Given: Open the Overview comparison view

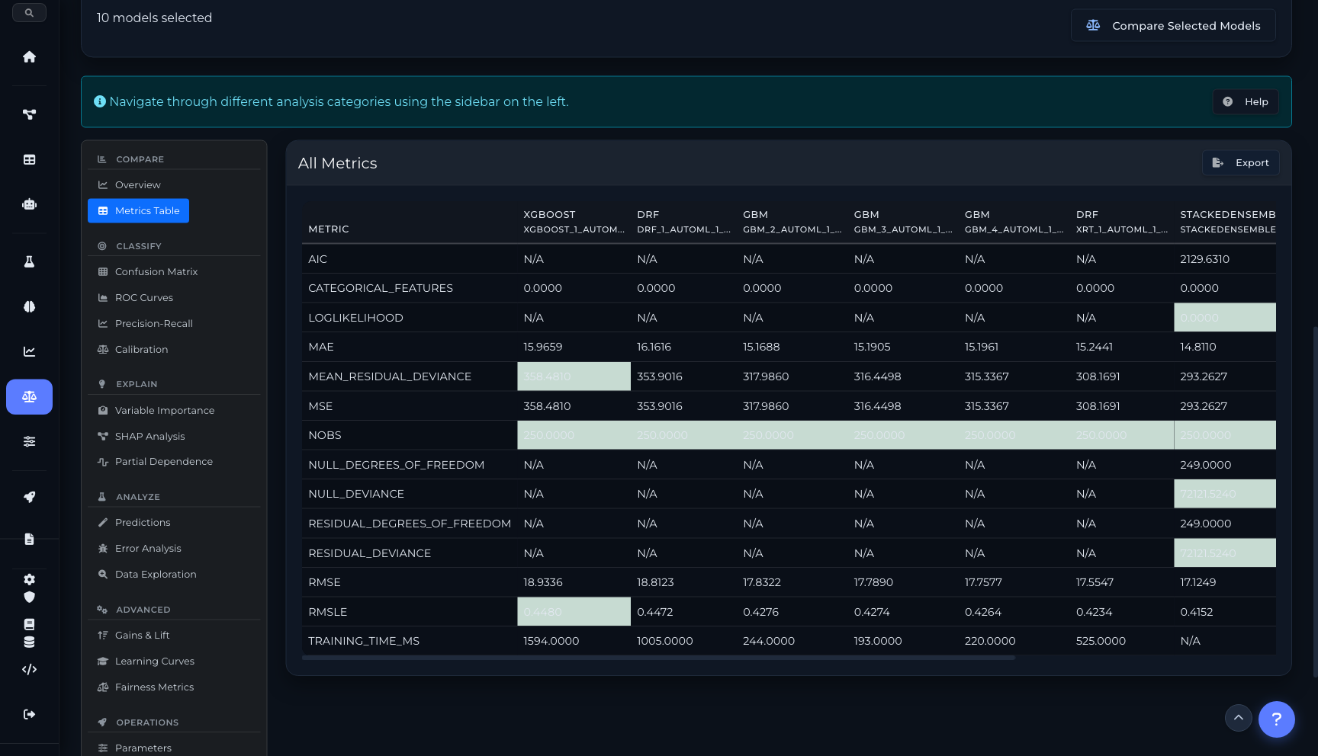Looking at the screenshot, I should pos(137,185).
